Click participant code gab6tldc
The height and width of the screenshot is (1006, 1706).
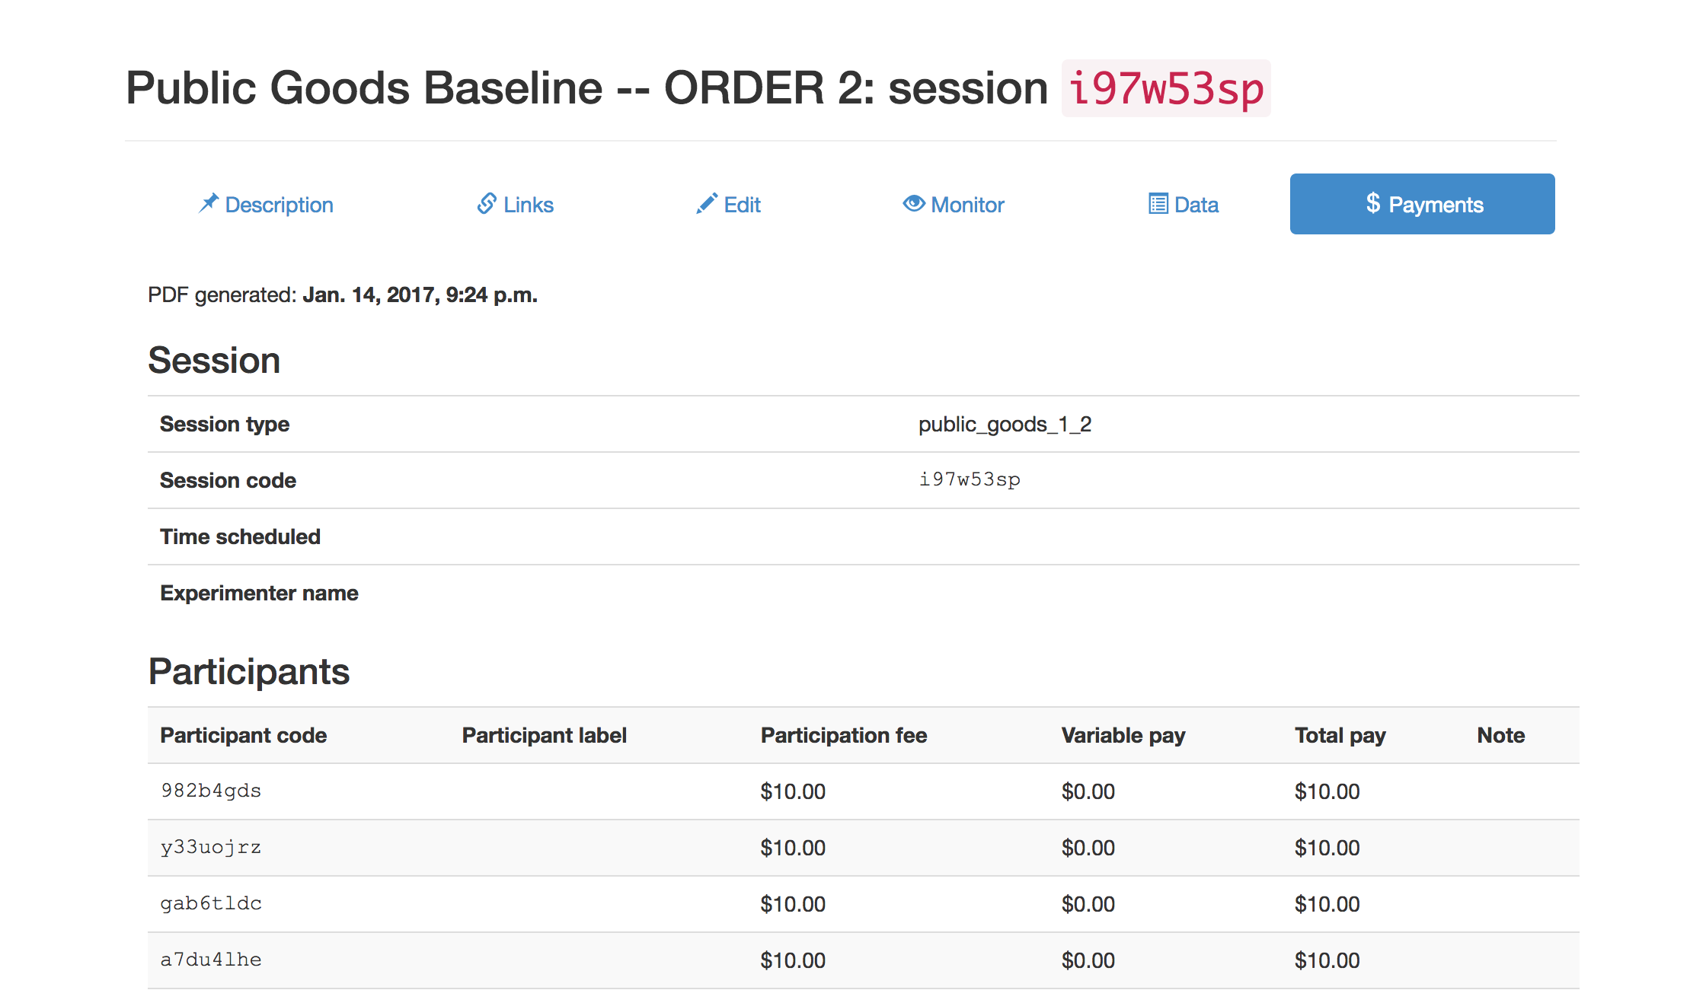pyautogui.click(x=211, y=903)
